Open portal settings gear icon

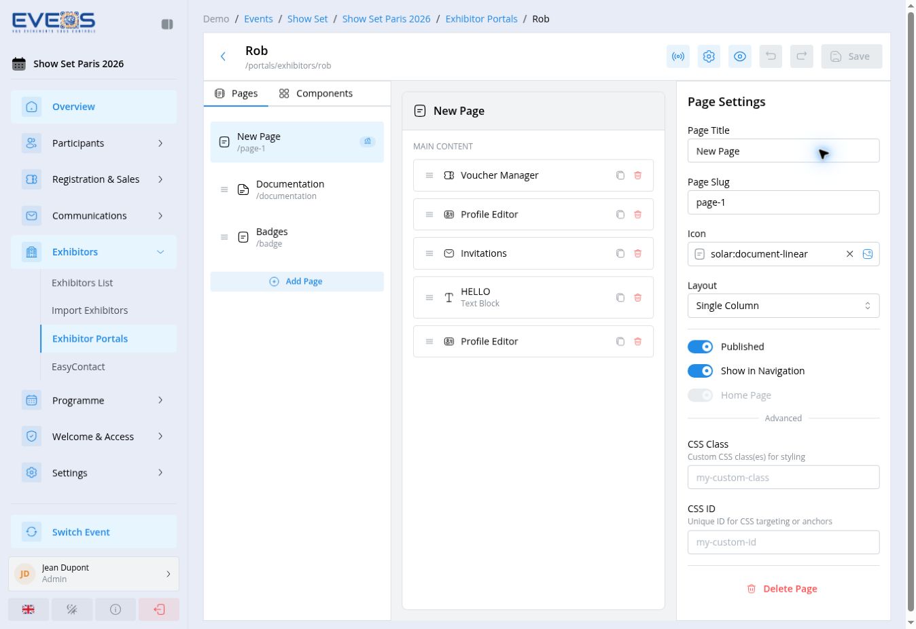tap(709, 56)
